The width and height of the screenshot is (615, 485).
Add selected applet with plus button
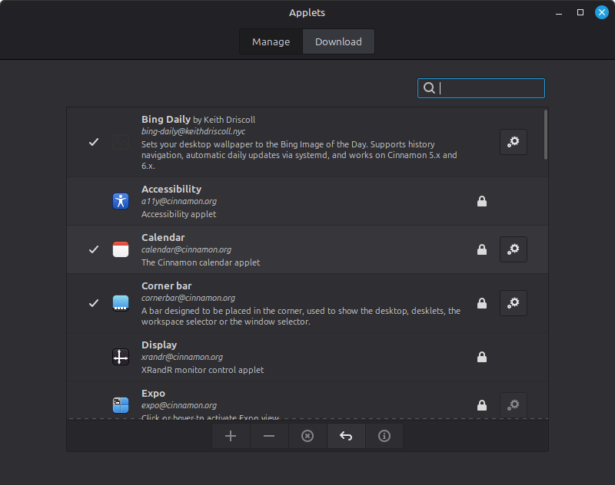pyautogui.click(x=231, y=436)
